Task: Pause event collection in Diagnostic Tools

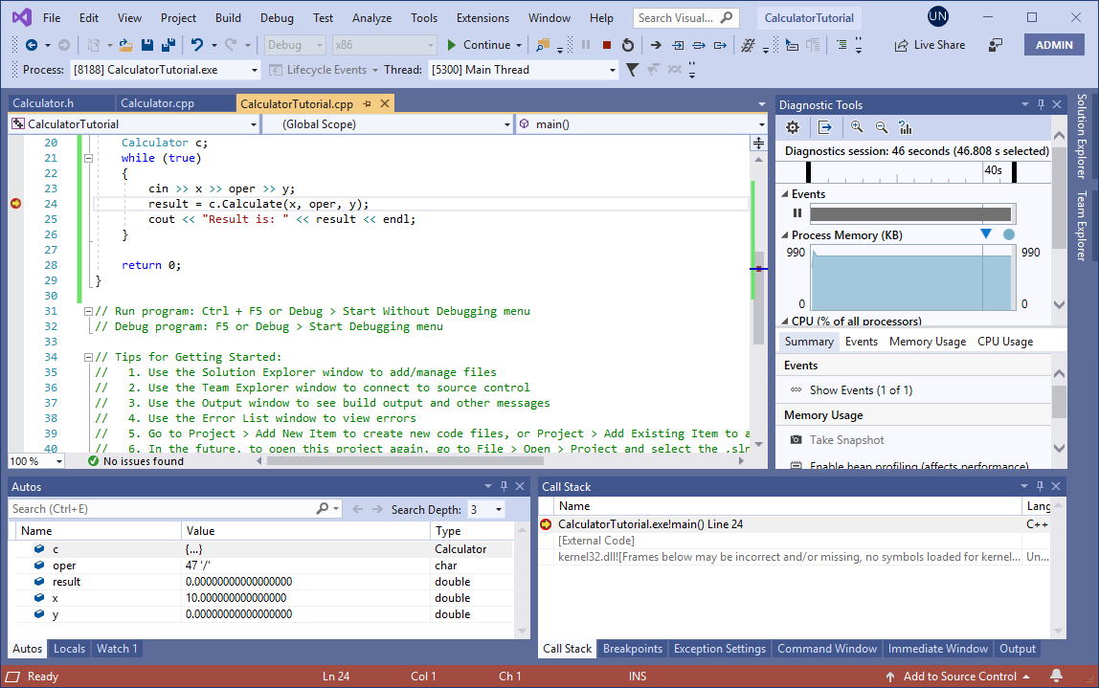Action: (x=797, y=212)
